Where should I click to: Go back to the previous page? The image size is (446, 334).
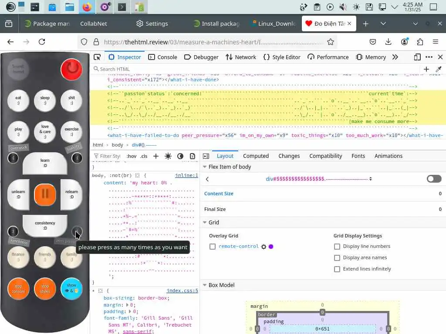pos(10,42)
